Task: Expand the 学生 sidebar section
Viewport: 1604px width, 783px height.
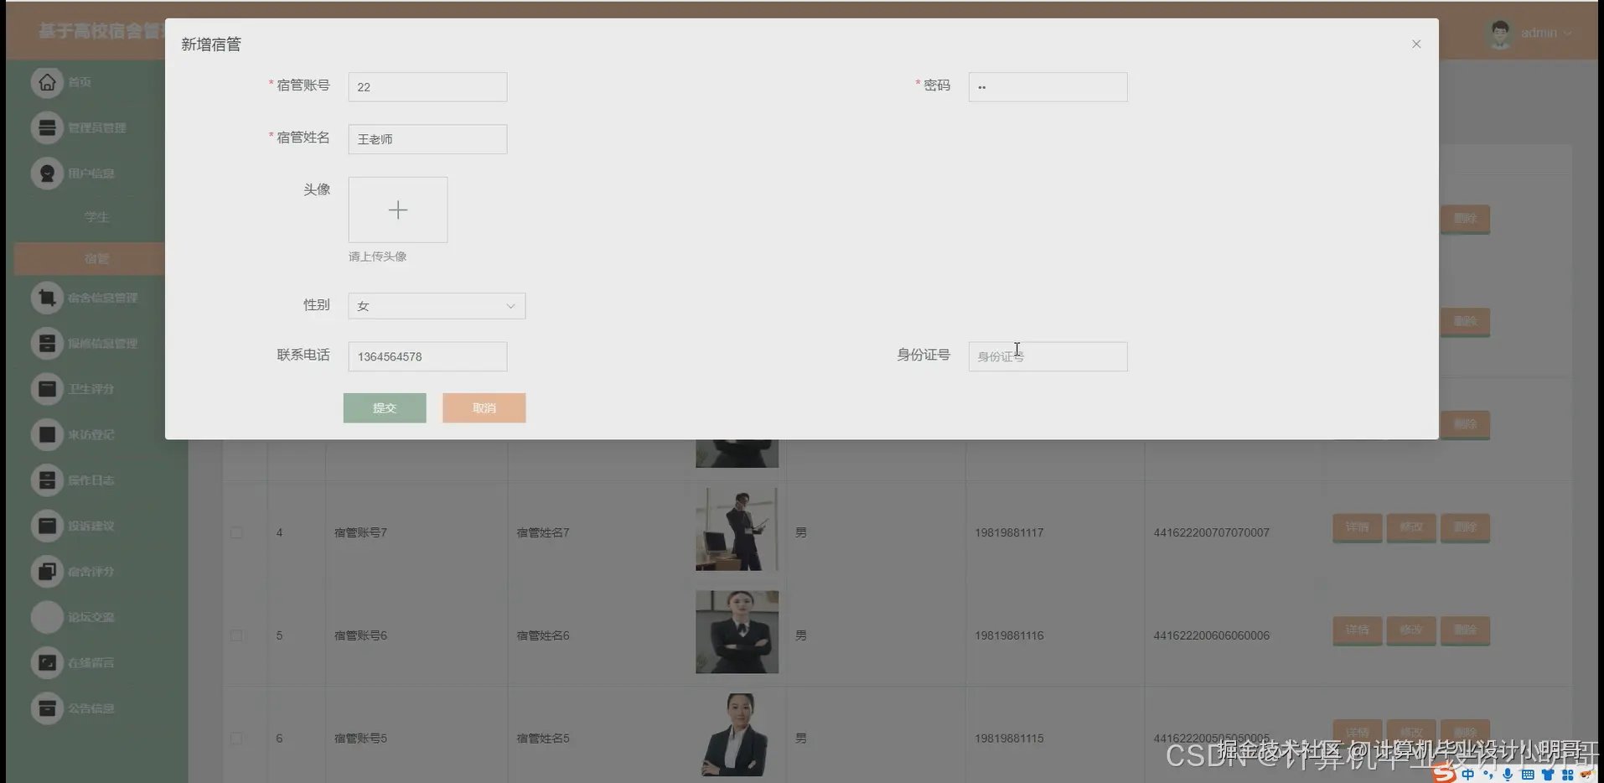Action: [97, 216]
